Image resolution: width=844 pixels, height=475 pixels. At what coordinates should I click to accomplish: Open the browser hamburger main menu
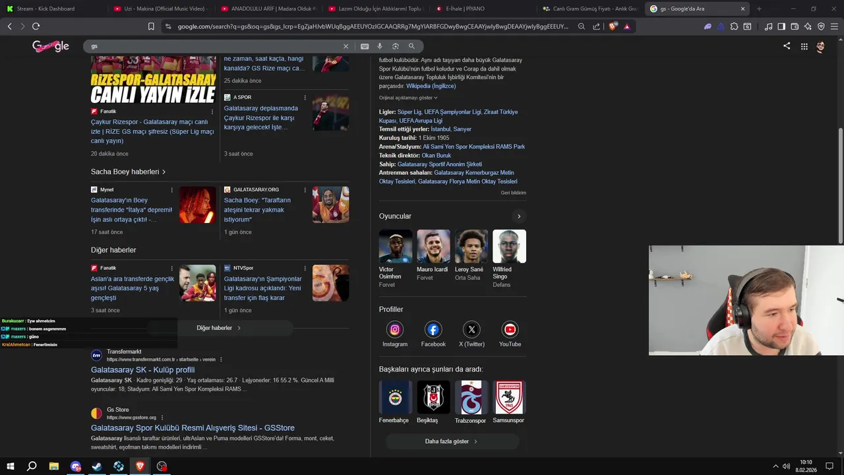(834, 26)
